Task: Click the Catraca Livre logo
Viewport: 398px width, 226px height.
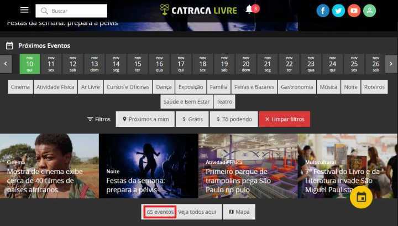Action: coord(198,10)
